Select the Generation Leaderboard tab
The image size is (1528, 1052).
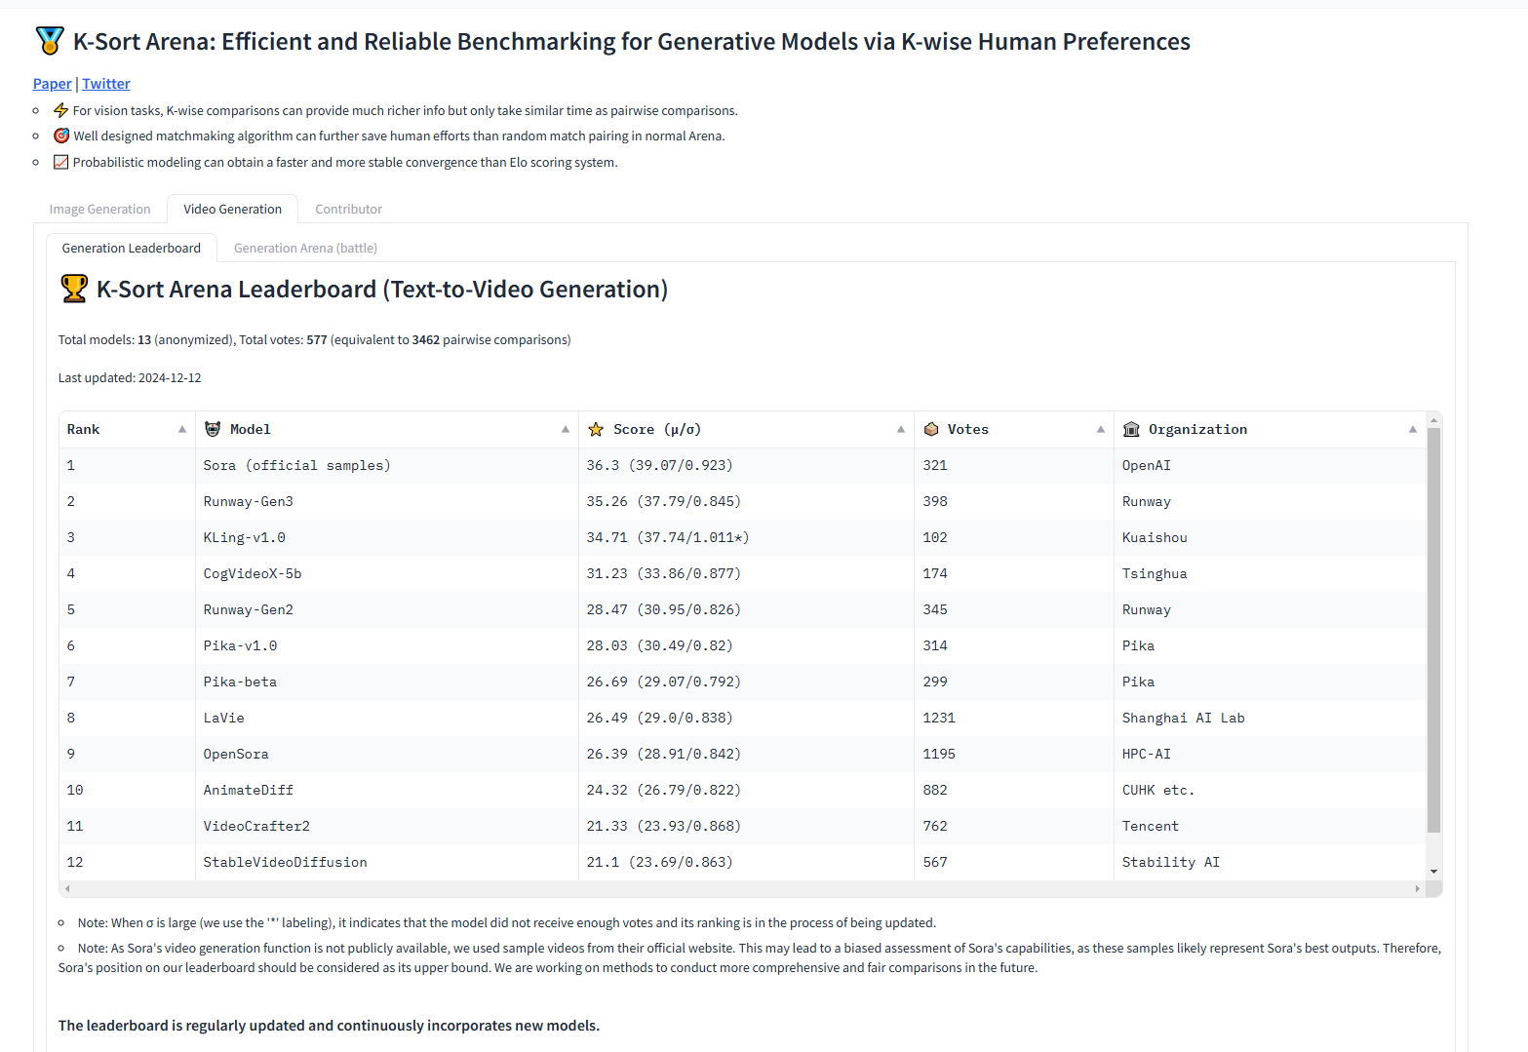(132, 248)
